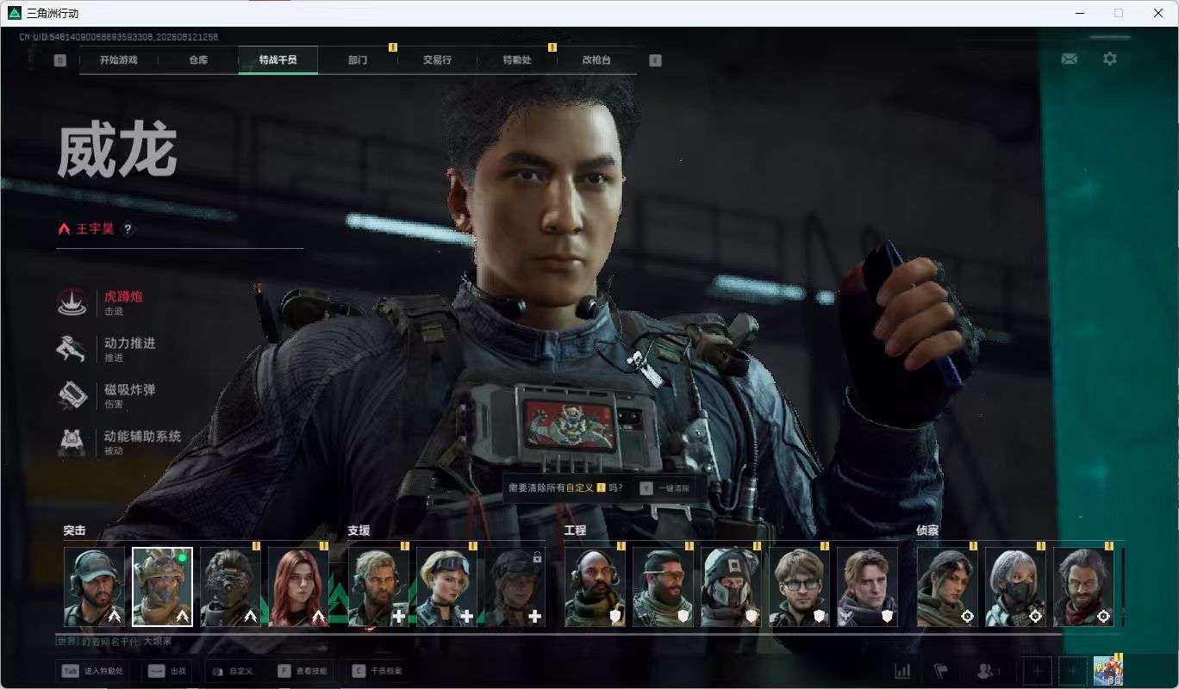Open the 干员档案 operator file

pyautogui.click(x=378, y=671)
